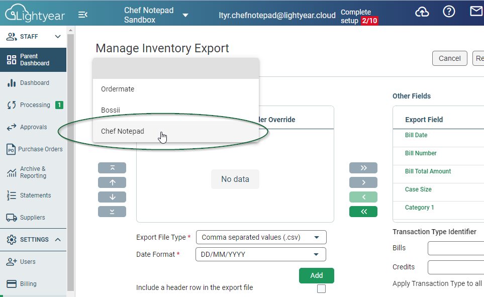484x297 pixels.
Task: Go to Parent Dashboard in sidebar
Action: point(33,60)
